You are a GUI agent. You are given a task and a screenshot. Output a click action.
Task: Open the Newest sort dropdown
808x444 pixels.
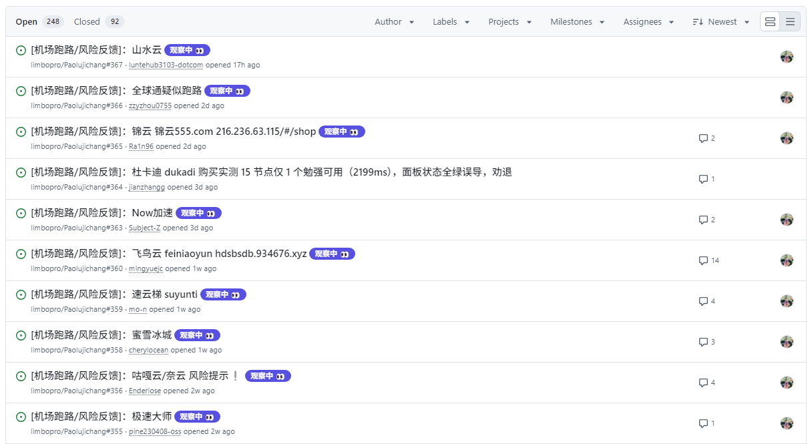tap(721, 22)
